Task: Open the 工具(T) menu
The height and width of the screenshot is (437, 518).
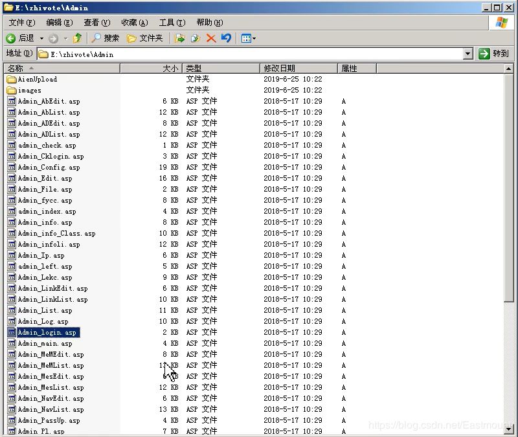Action: [171, 23]
